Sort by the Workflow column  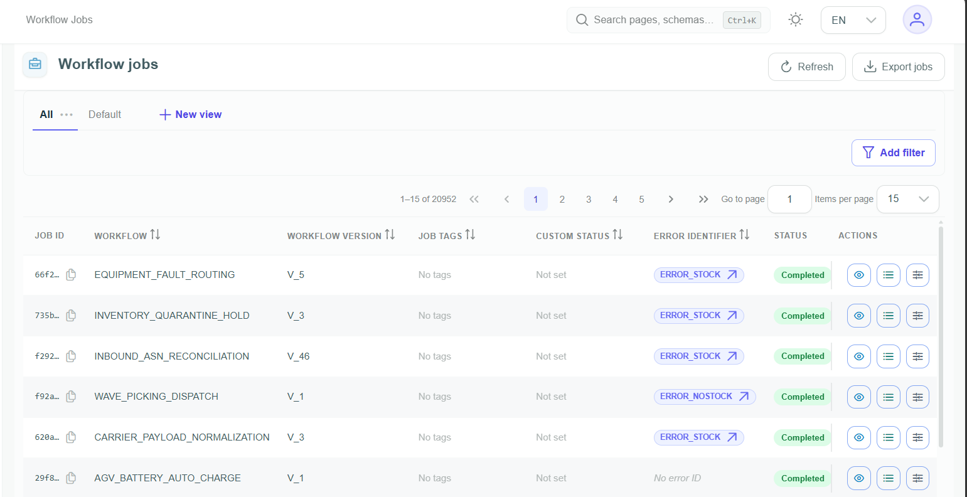pos(155,235)
